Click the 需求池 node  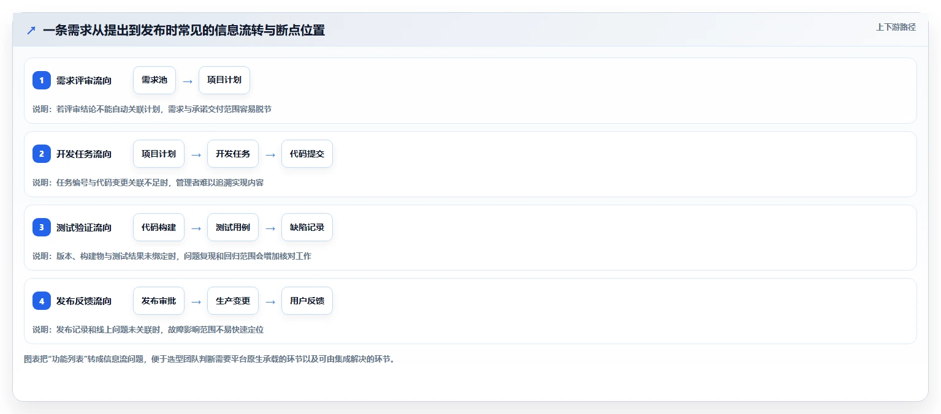(x=154, y=80)
